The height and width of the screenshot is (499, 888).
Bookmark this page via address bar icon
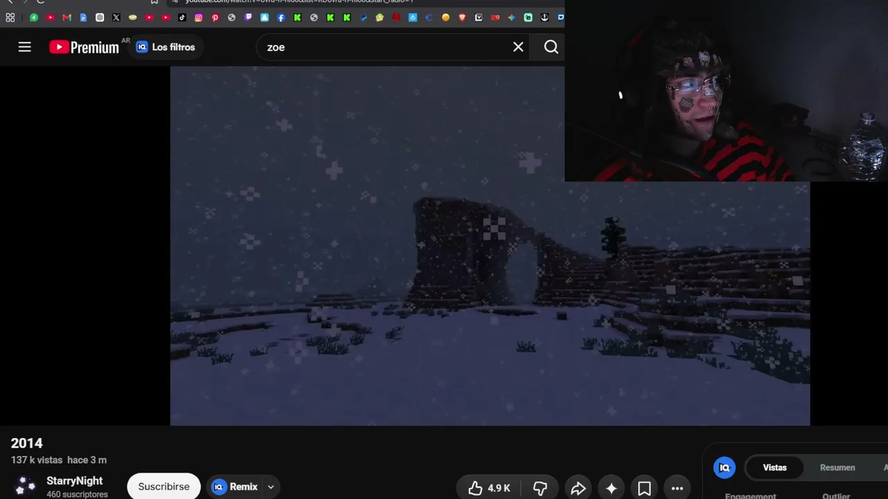click(154, 1)
